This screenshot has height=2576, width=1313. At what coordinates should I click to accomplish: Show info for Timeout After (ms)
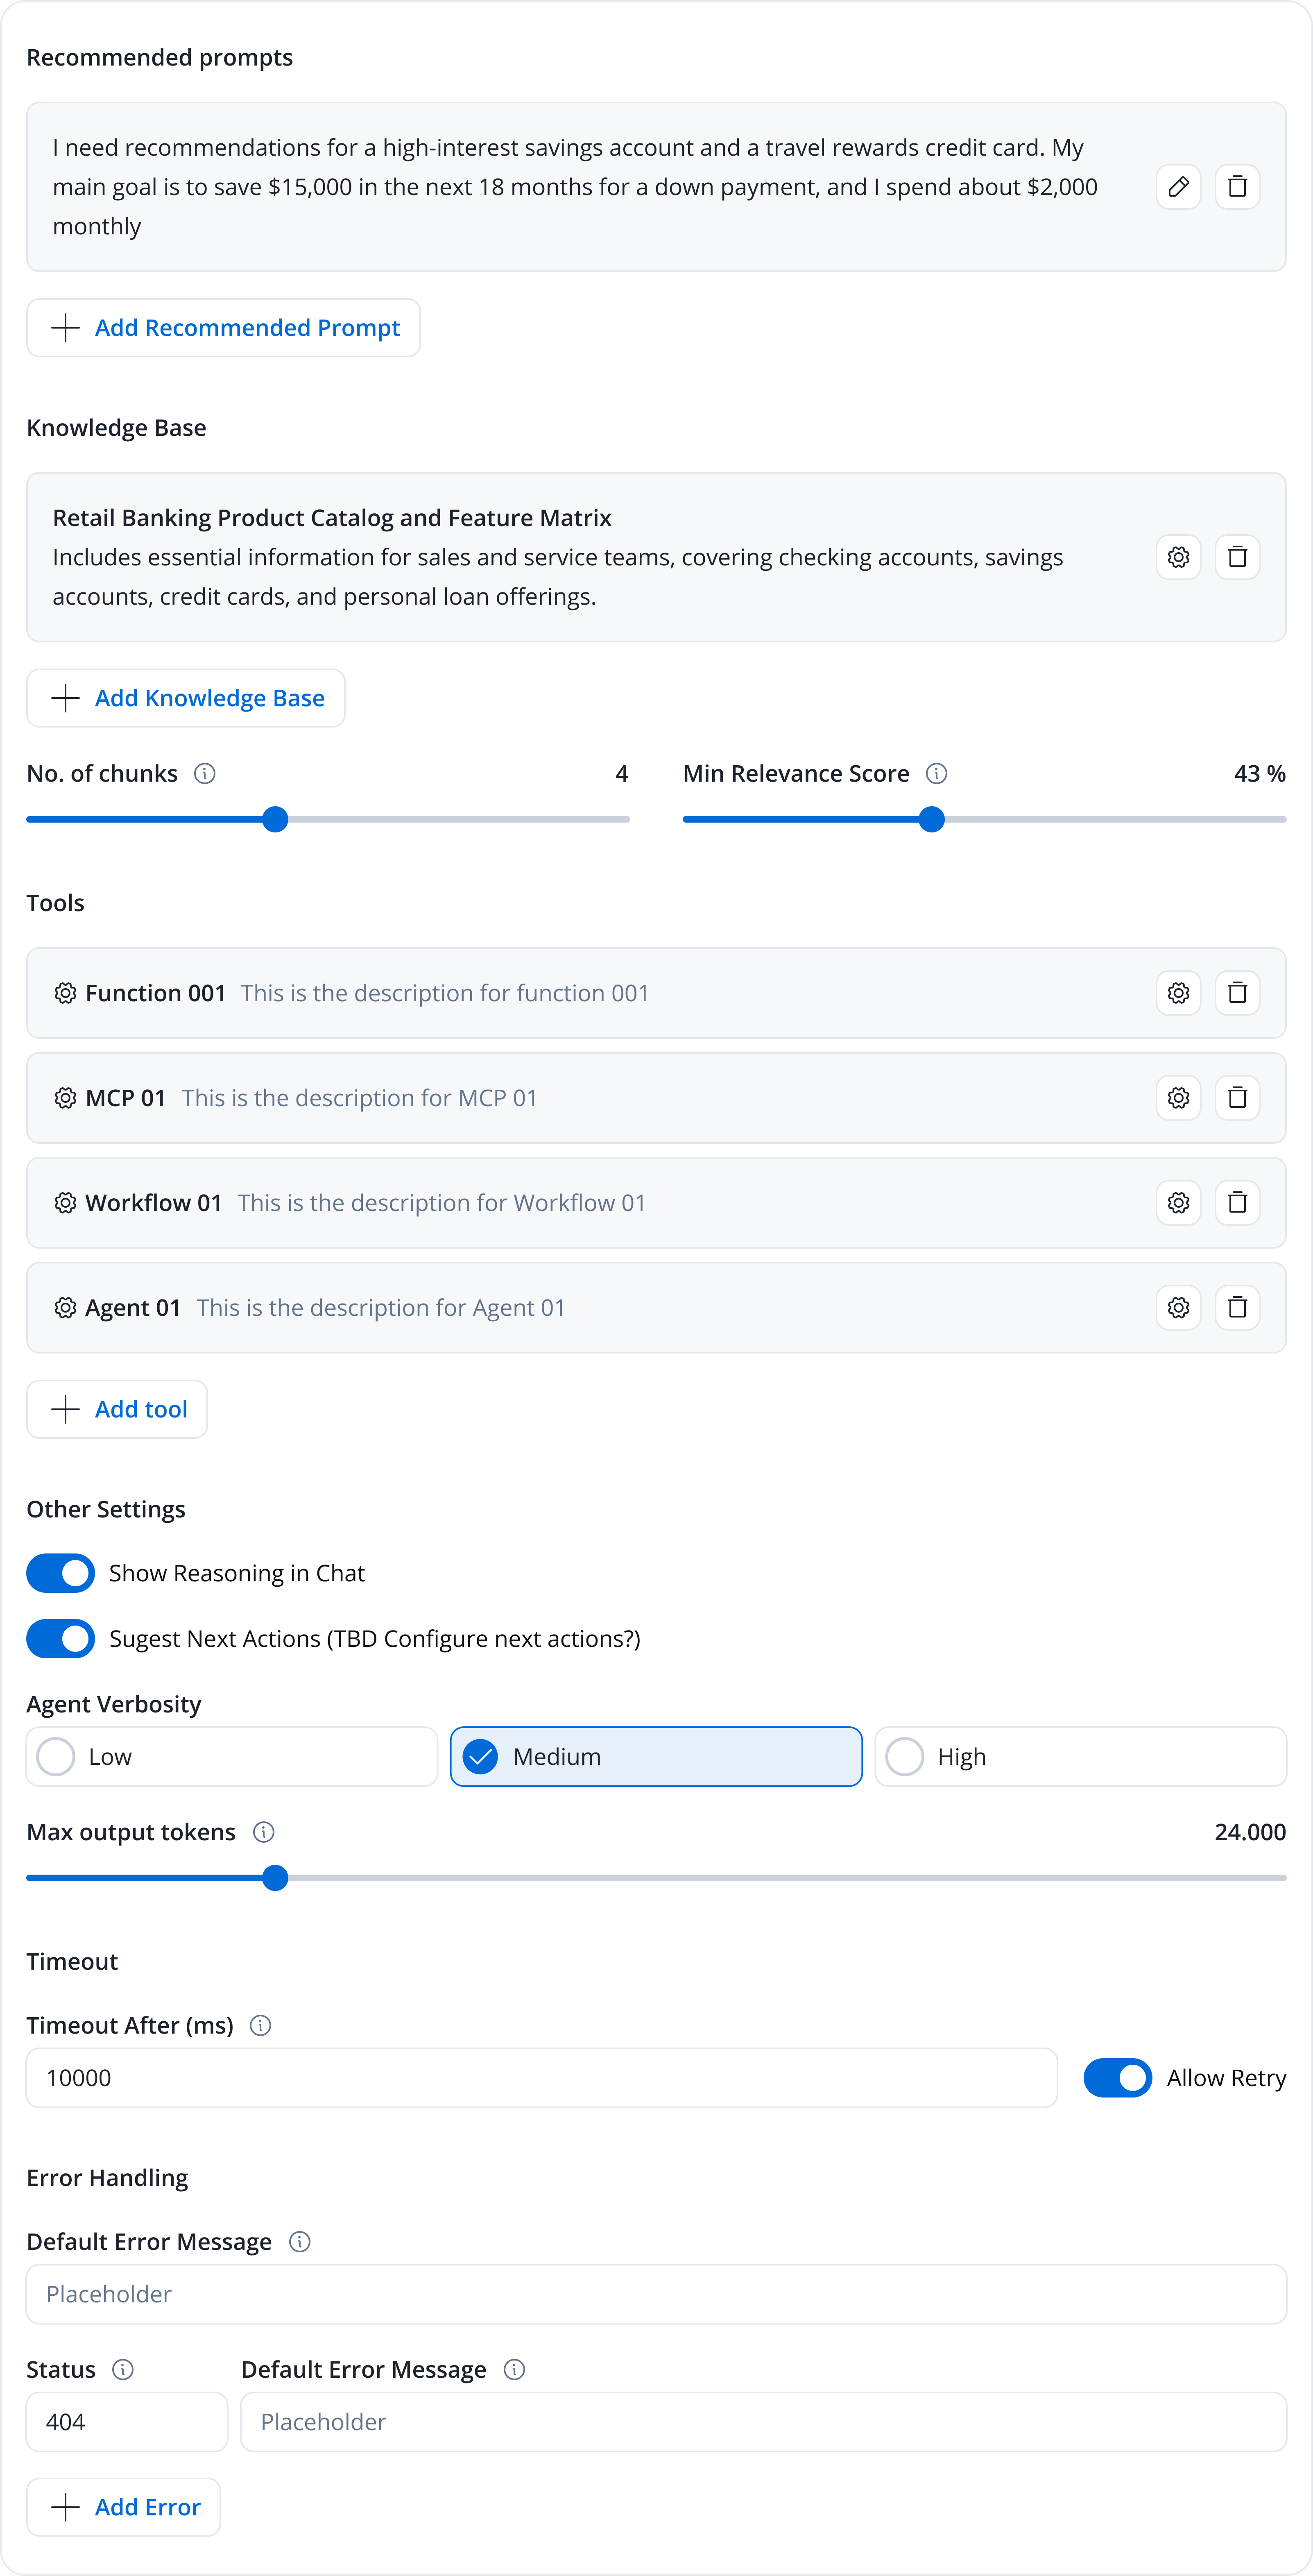[261, 2025]
